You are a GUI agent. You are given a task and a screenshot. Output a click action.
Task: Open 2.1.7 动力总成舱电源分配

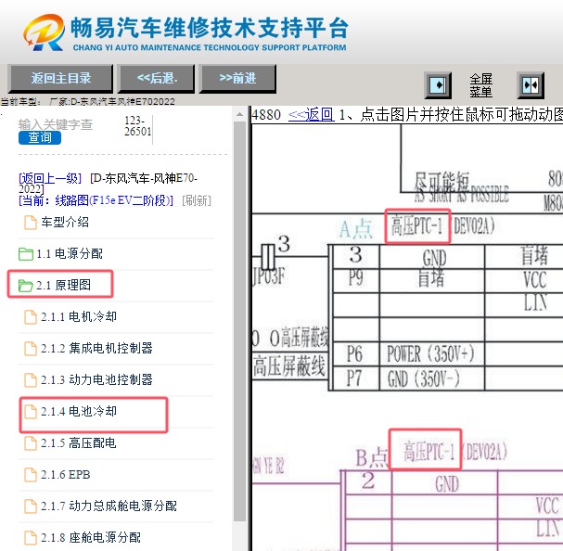tap(109, 506)
